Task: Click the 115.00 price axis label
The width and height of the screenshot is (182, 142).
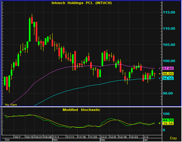Action: tap(169, 12)
